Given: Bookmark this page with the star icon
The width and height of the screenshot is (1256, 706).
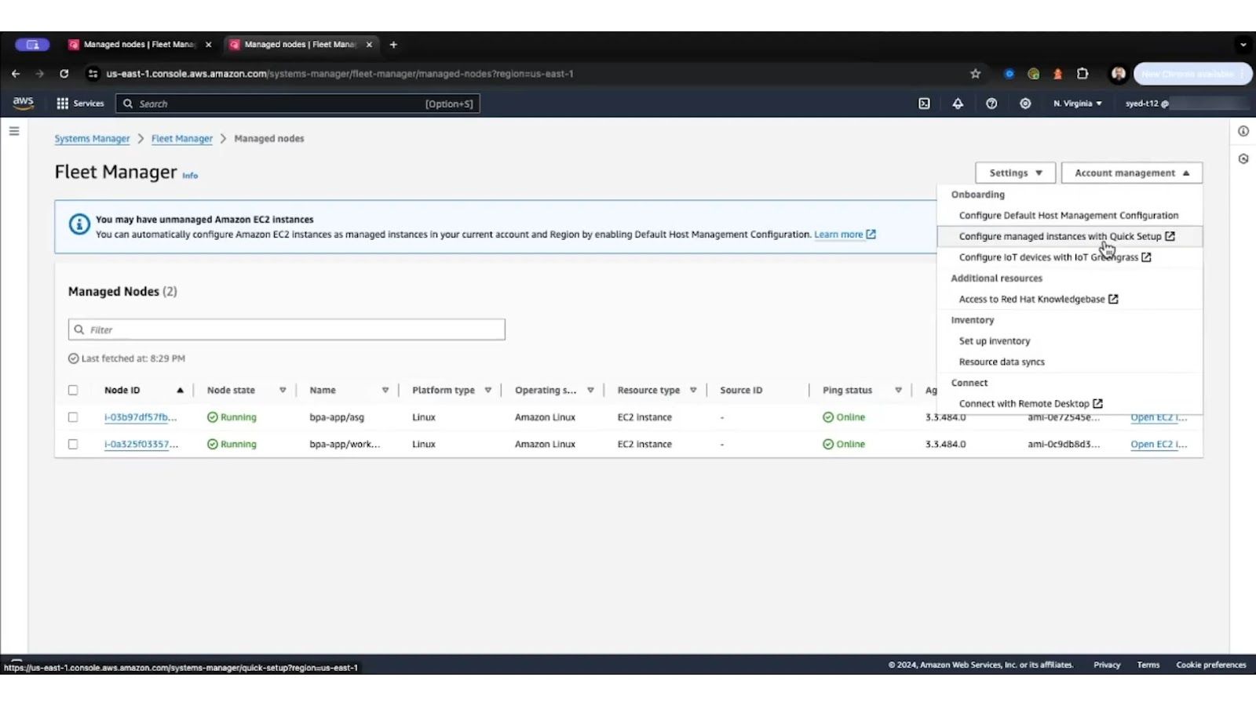Looking at the screenshot, I should pyautogui.click(x=976, y=74).
